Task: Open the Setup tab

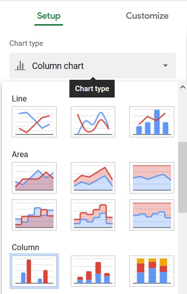Action: 49,16
